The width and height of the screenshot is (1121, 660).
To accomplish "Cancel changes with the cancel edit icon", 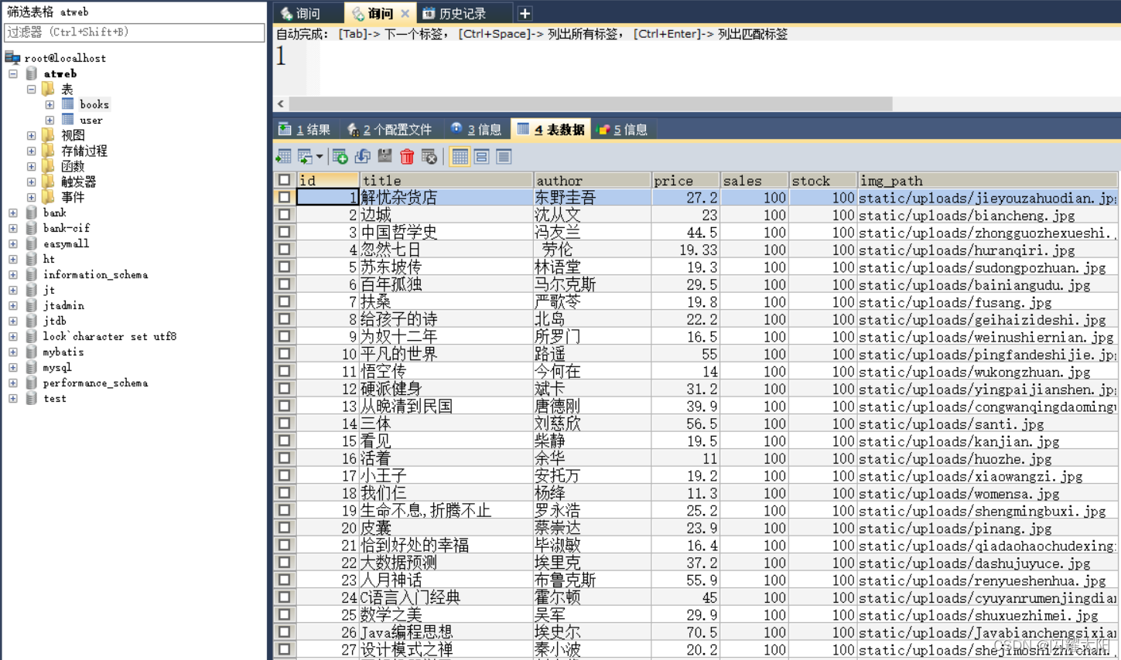I will click(429, 156).
